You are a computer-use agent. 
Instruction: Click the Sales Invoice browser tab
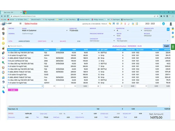coord(11,12)
